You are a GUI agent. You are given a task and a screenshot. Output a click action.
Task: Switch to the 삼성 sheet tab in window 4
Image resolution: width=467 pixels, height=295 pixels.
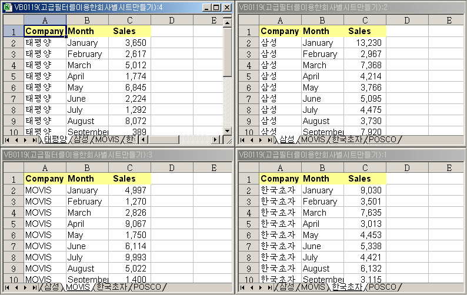point(81,140)
